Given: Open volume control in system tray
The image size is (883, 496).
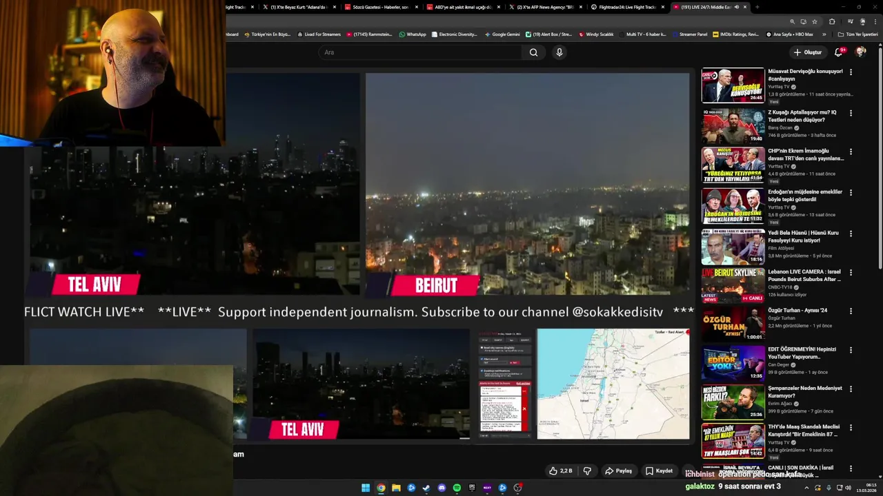Looking at the screenshot, I should 849,488.
